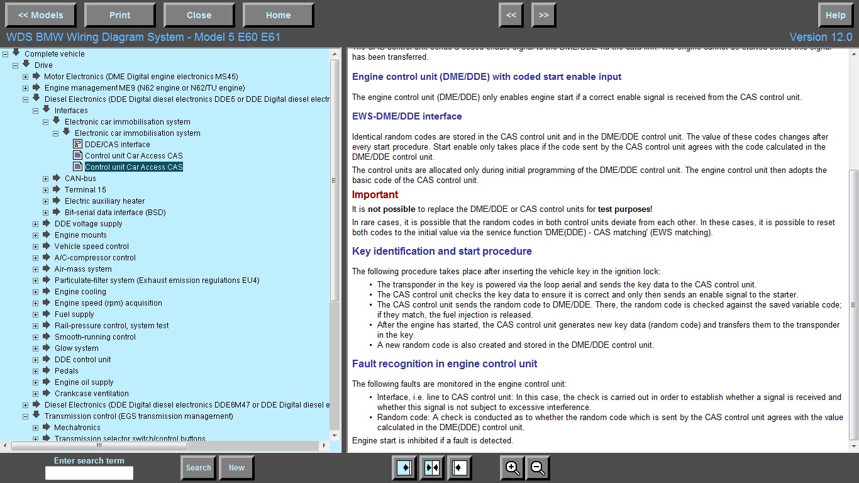Select Transmission selector switch/control buttons row
This screenshot has height=483, width=859.
point(130,438)
